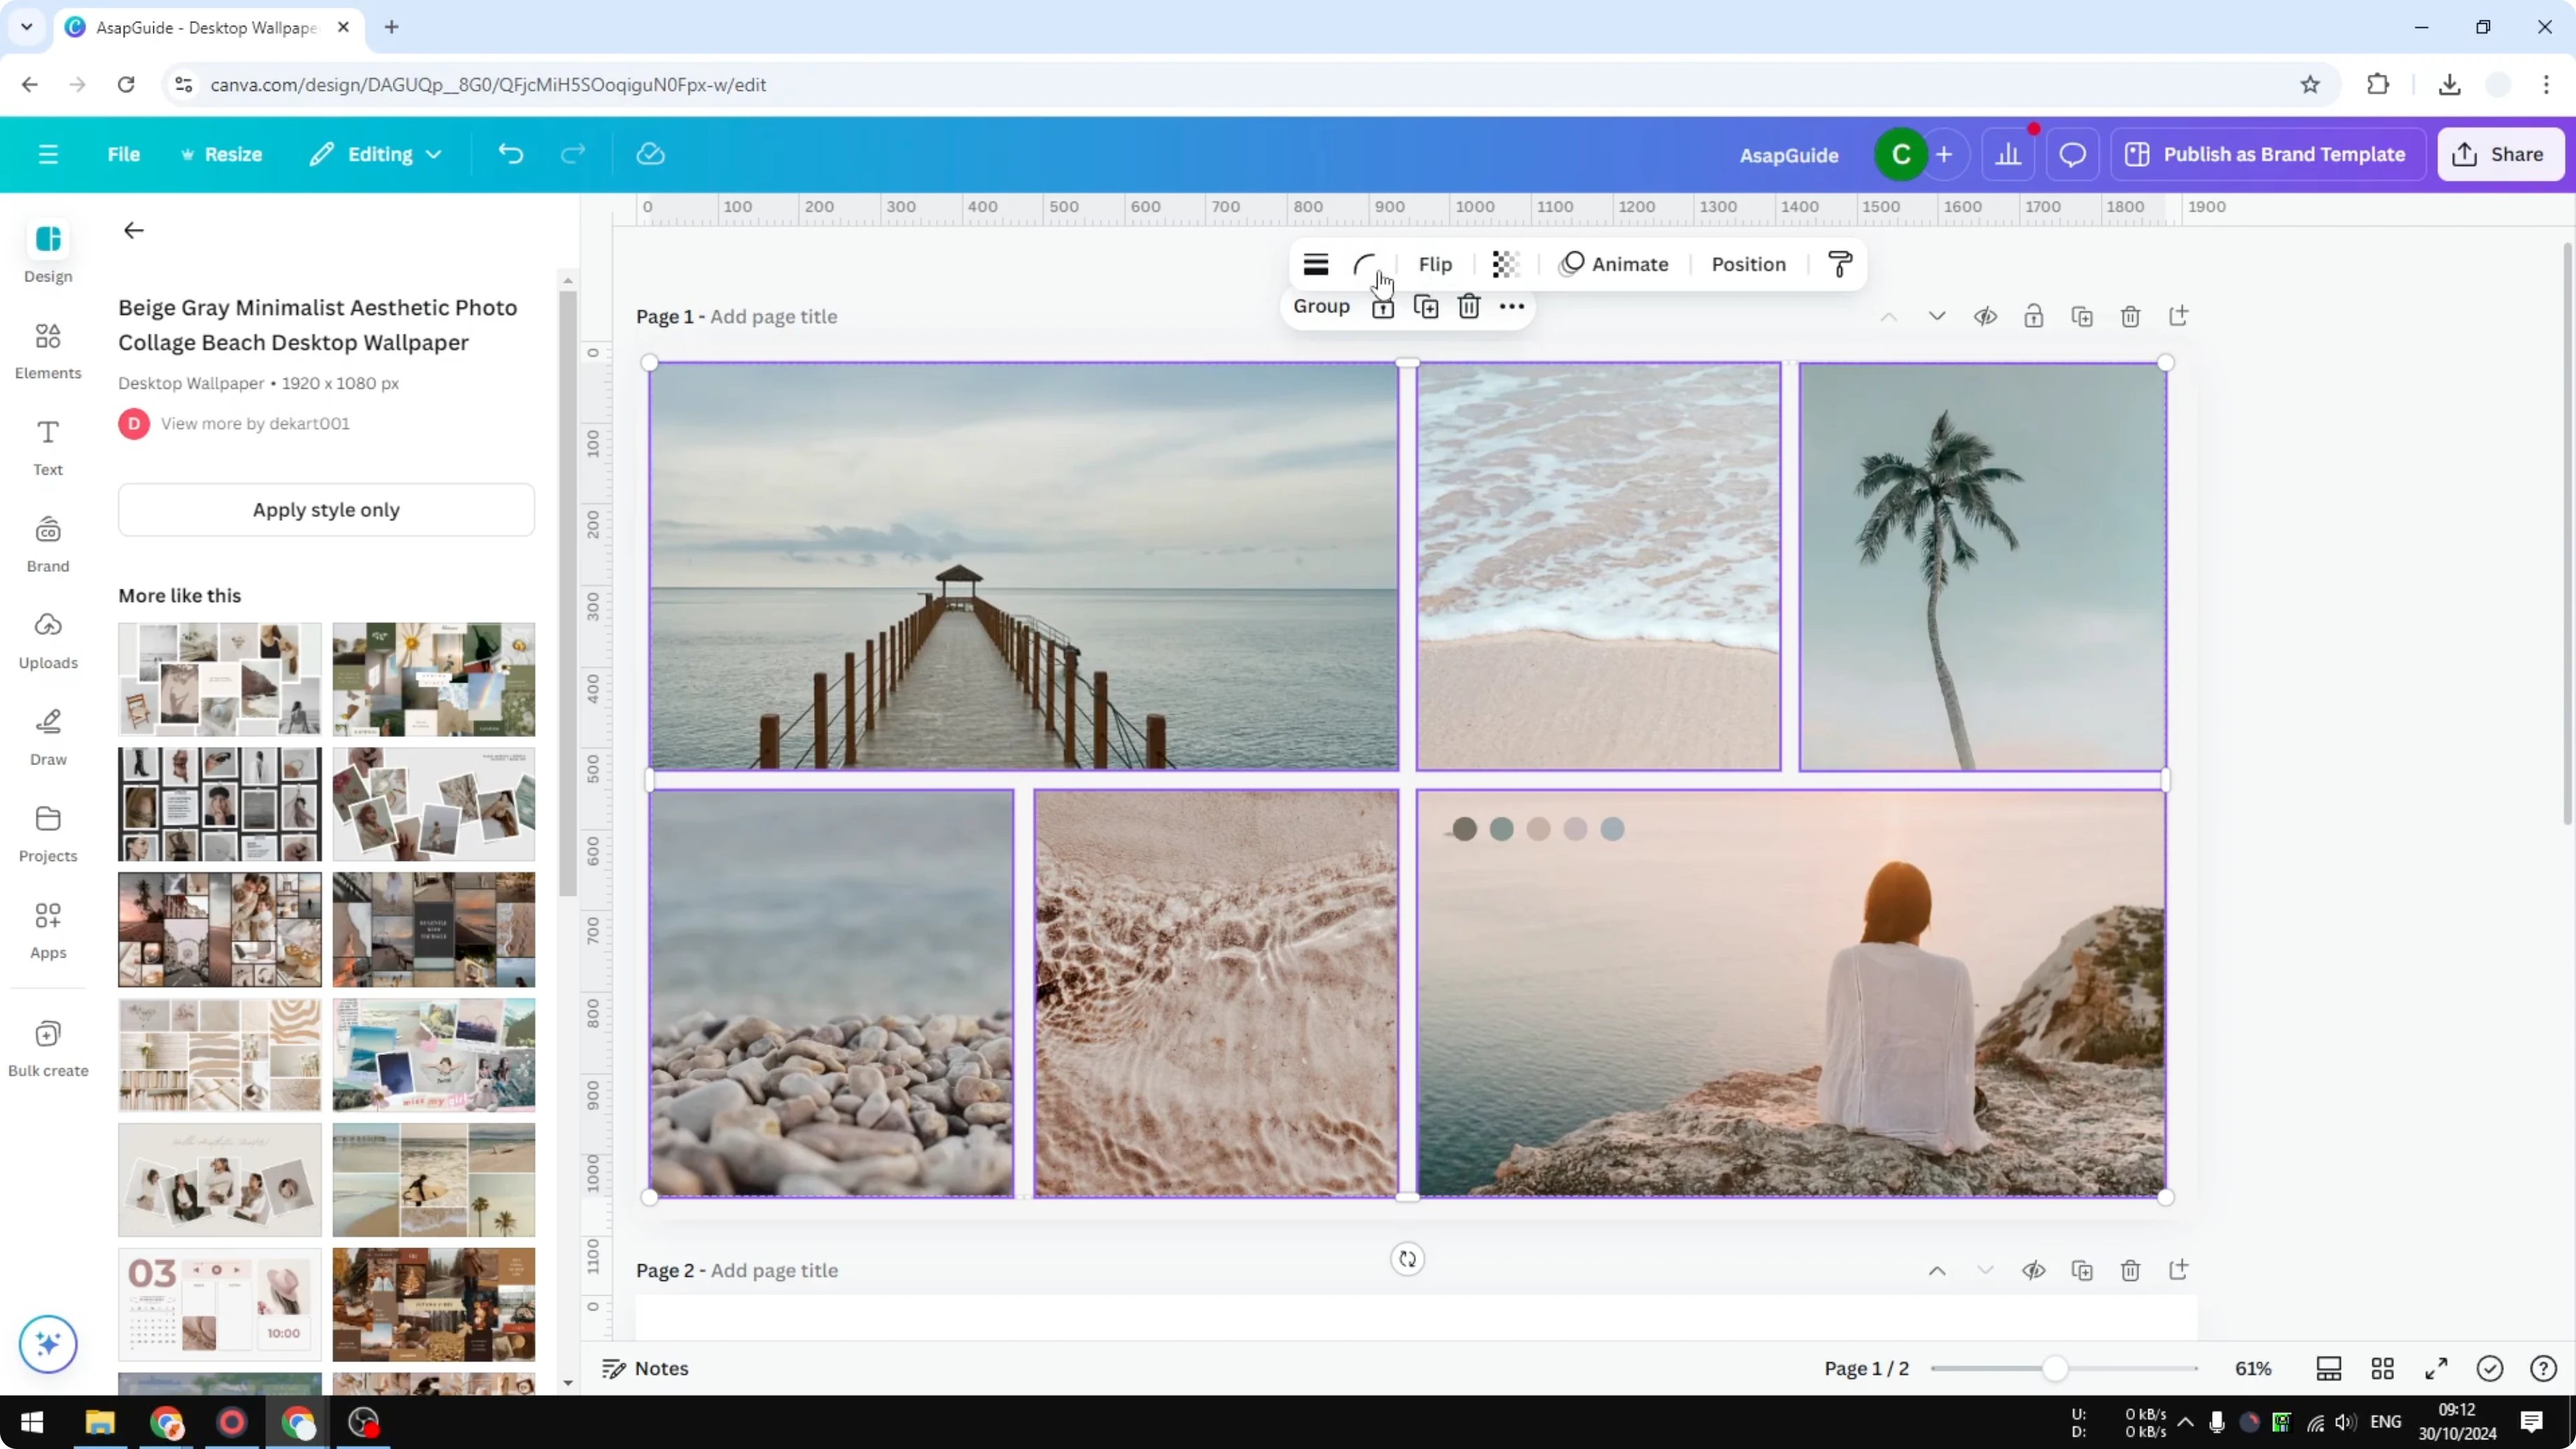Click the copy style paint roller icon
2576x1449 pixels.
tap(1840, 264)
